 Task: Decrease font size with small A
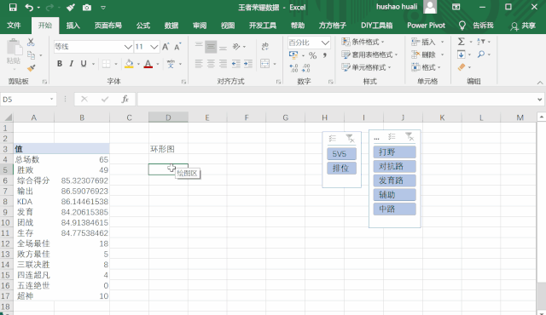pyautogui.click(x=177, y=47)
